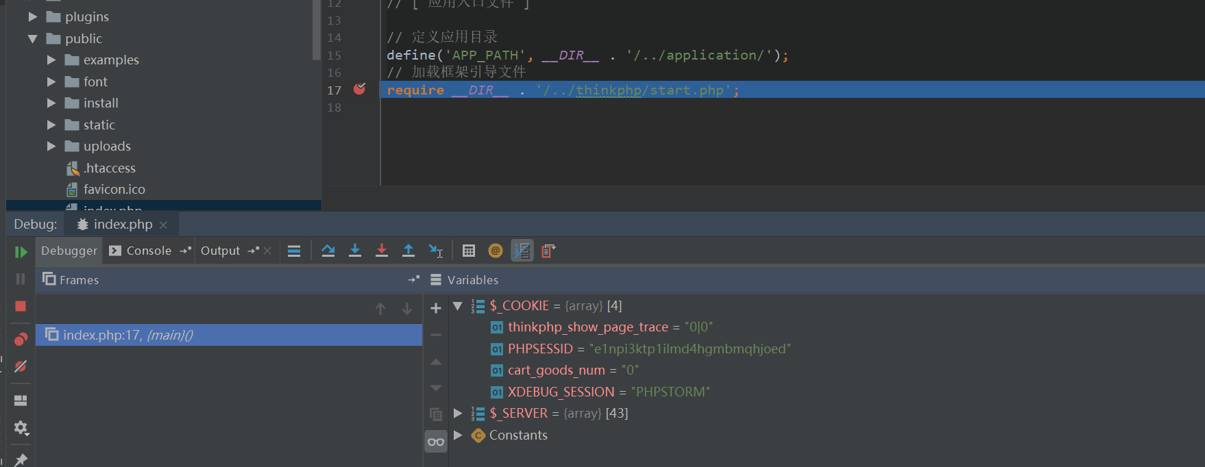The width and height of the screenshot is (1205, 467).
Task: Click Step Into icon
Action: click(355, 251)
